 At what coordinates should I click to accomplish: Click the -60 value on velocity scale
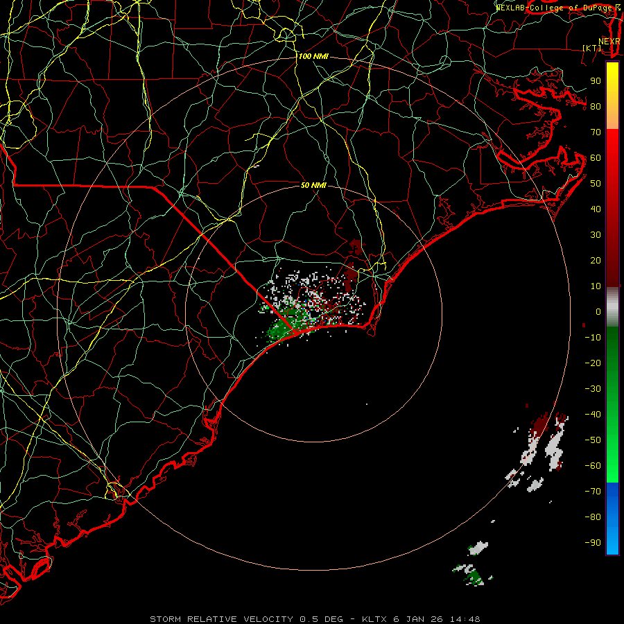click(x=593, y=466)
